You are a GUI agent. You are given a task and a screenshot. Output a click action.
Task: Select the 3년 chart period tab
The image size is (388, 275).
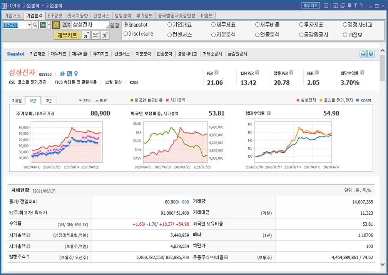click(x=49, y=100)
